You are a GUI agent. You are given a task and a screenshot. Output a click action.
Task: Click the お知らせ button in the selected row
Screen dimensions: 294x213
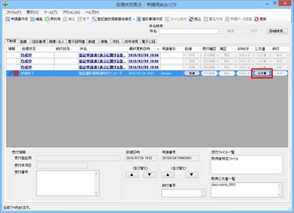(244, 74)
